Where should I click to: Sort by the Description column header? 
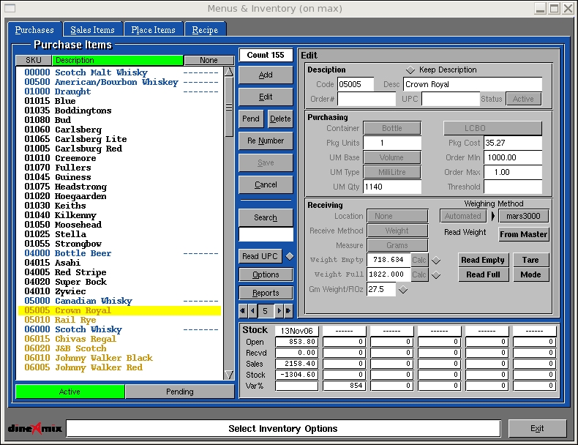coord(118,60)
